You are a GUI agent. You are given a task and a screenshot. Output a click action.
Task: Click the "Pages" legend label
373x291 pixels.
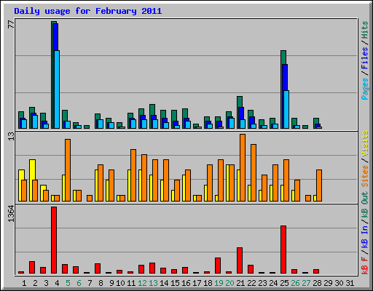(x=365, y=89)
